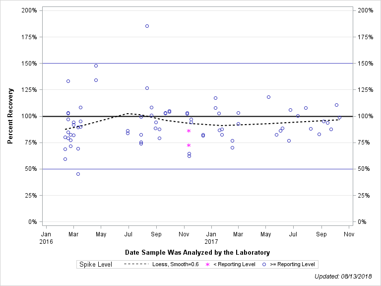Click the data point near 118% in May 2017
The image size is (381, 286).
click(x=268, y=97)
